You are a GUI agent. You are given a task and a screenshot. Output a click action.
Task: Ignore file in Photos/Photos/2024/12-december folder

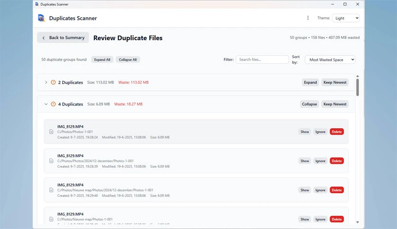(x=320, y=161)
